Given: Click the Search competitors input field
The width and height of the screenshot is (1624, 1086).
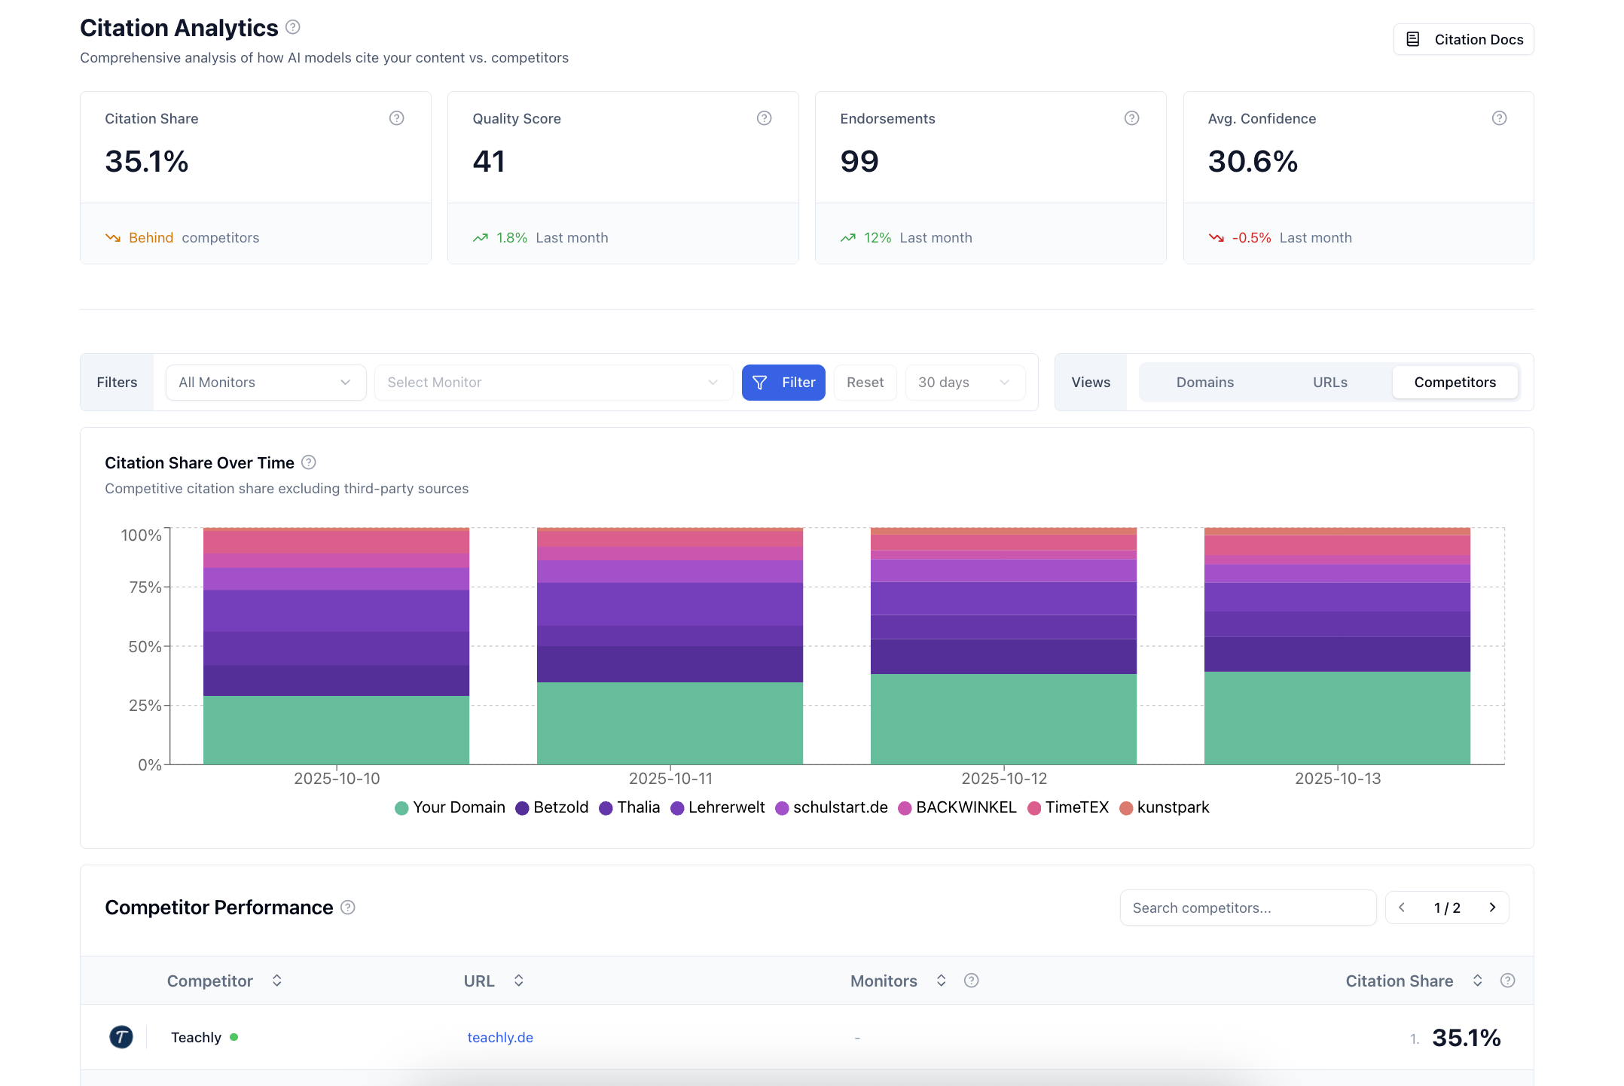Looking at the screenshot, I should [1247, 908].
